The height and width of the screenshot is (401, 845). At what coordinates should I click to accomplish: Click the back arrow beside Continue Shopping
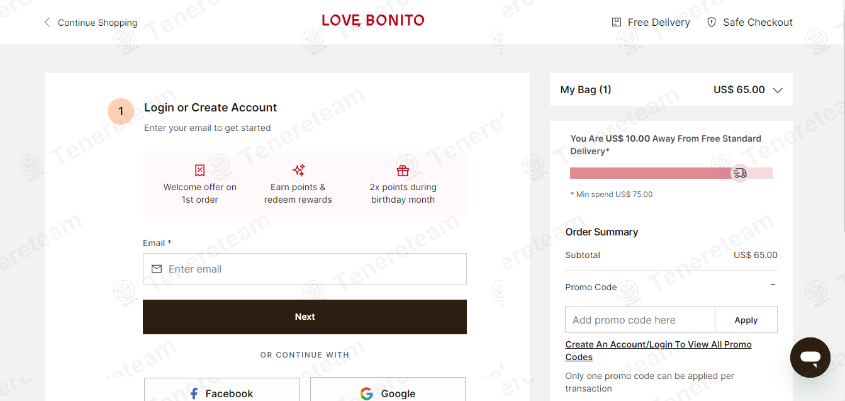(x=47, y=23)
